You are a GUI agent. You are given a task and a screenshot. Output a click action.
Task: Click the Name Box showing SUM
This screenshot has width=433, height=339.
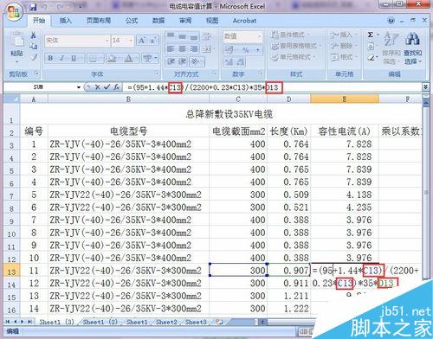pyautogui.click(x=39, y=87)
